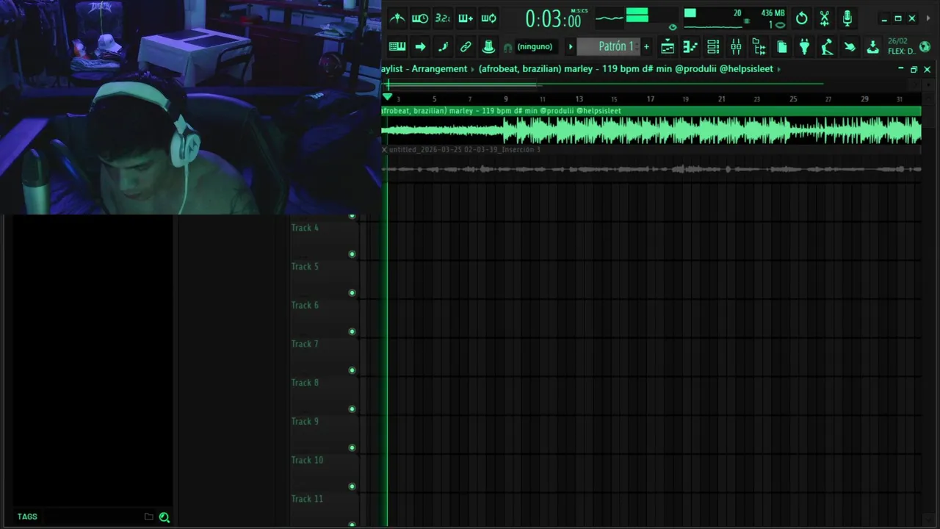Screen dimensions: 940x529
Task: Click the 0:03:00 time display
Action: [x=552, y=20]
